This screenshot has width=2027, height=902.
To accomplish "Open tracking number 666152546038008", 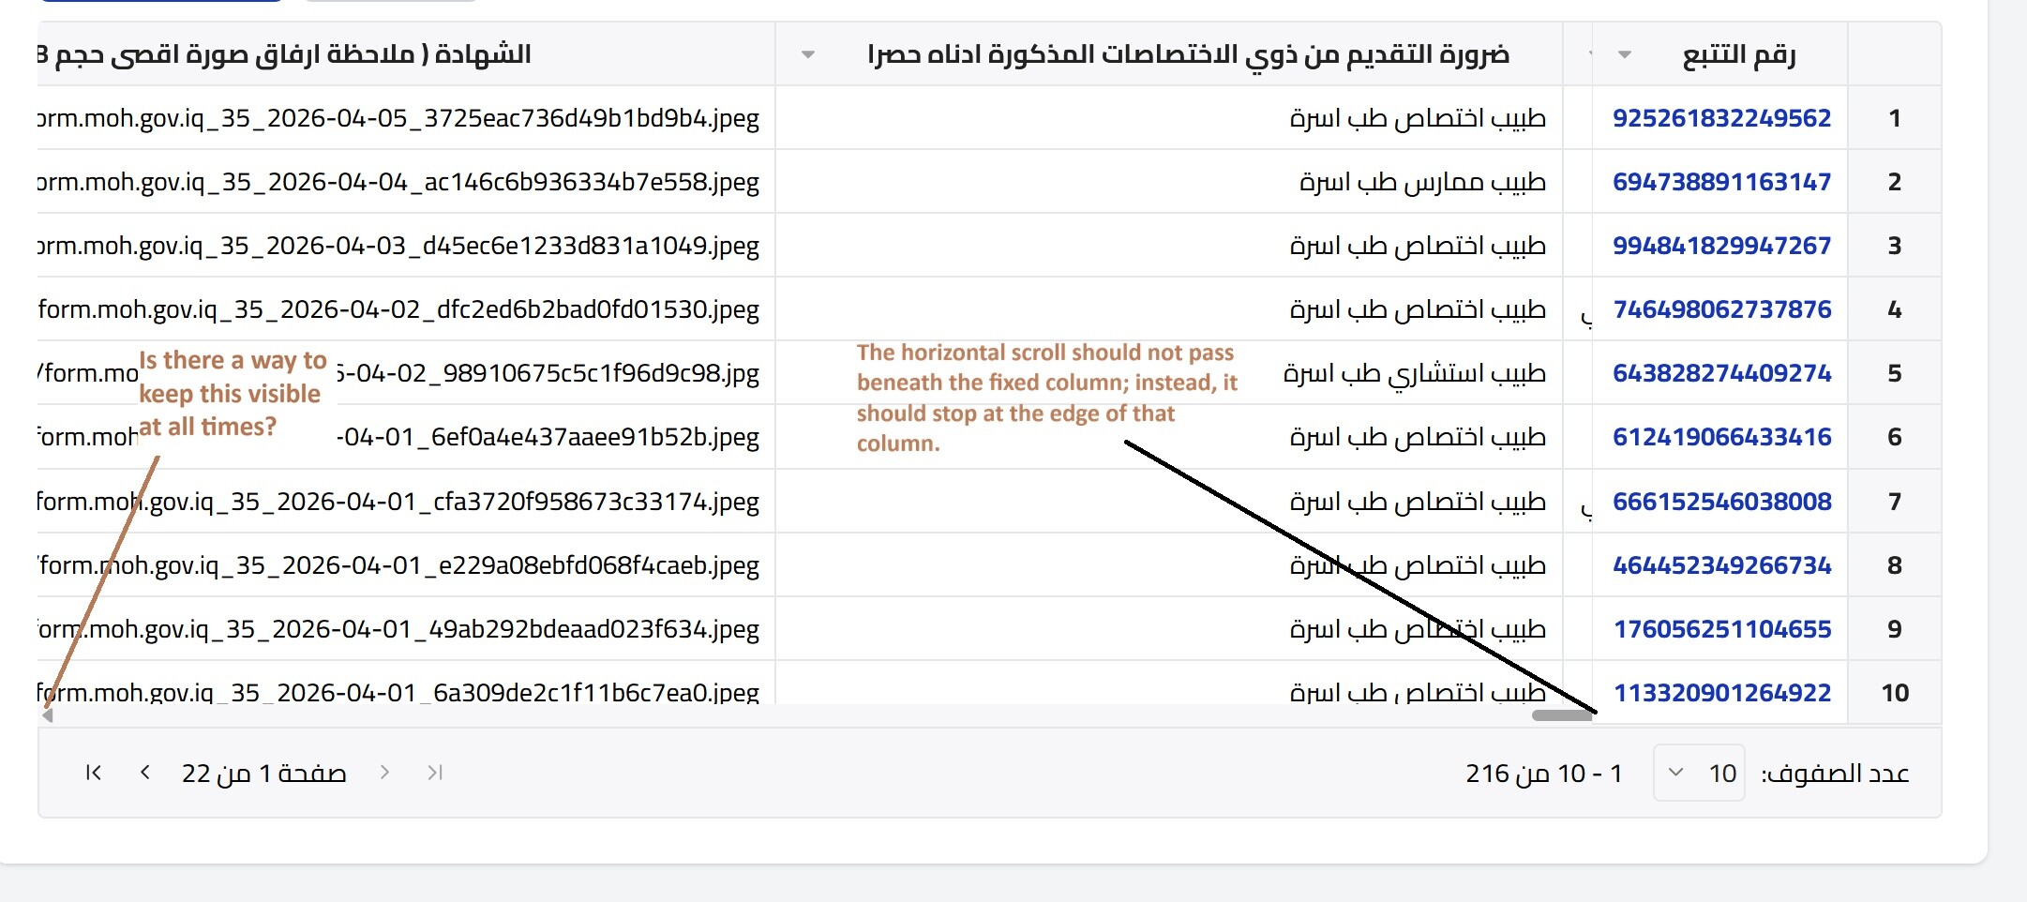I will [1721, 502].
